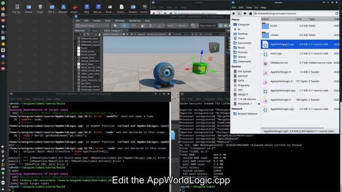Screen dimensions: 342x192
Task: Open the Parent dropdown in the editor toolbar
Action: point(183,26)
